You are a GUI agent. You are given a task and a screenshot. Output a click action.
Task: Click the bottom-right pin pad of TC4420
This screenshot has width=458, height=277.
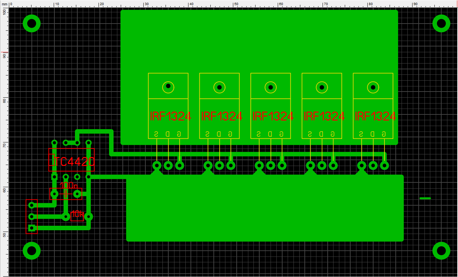[x=88, y=177]
